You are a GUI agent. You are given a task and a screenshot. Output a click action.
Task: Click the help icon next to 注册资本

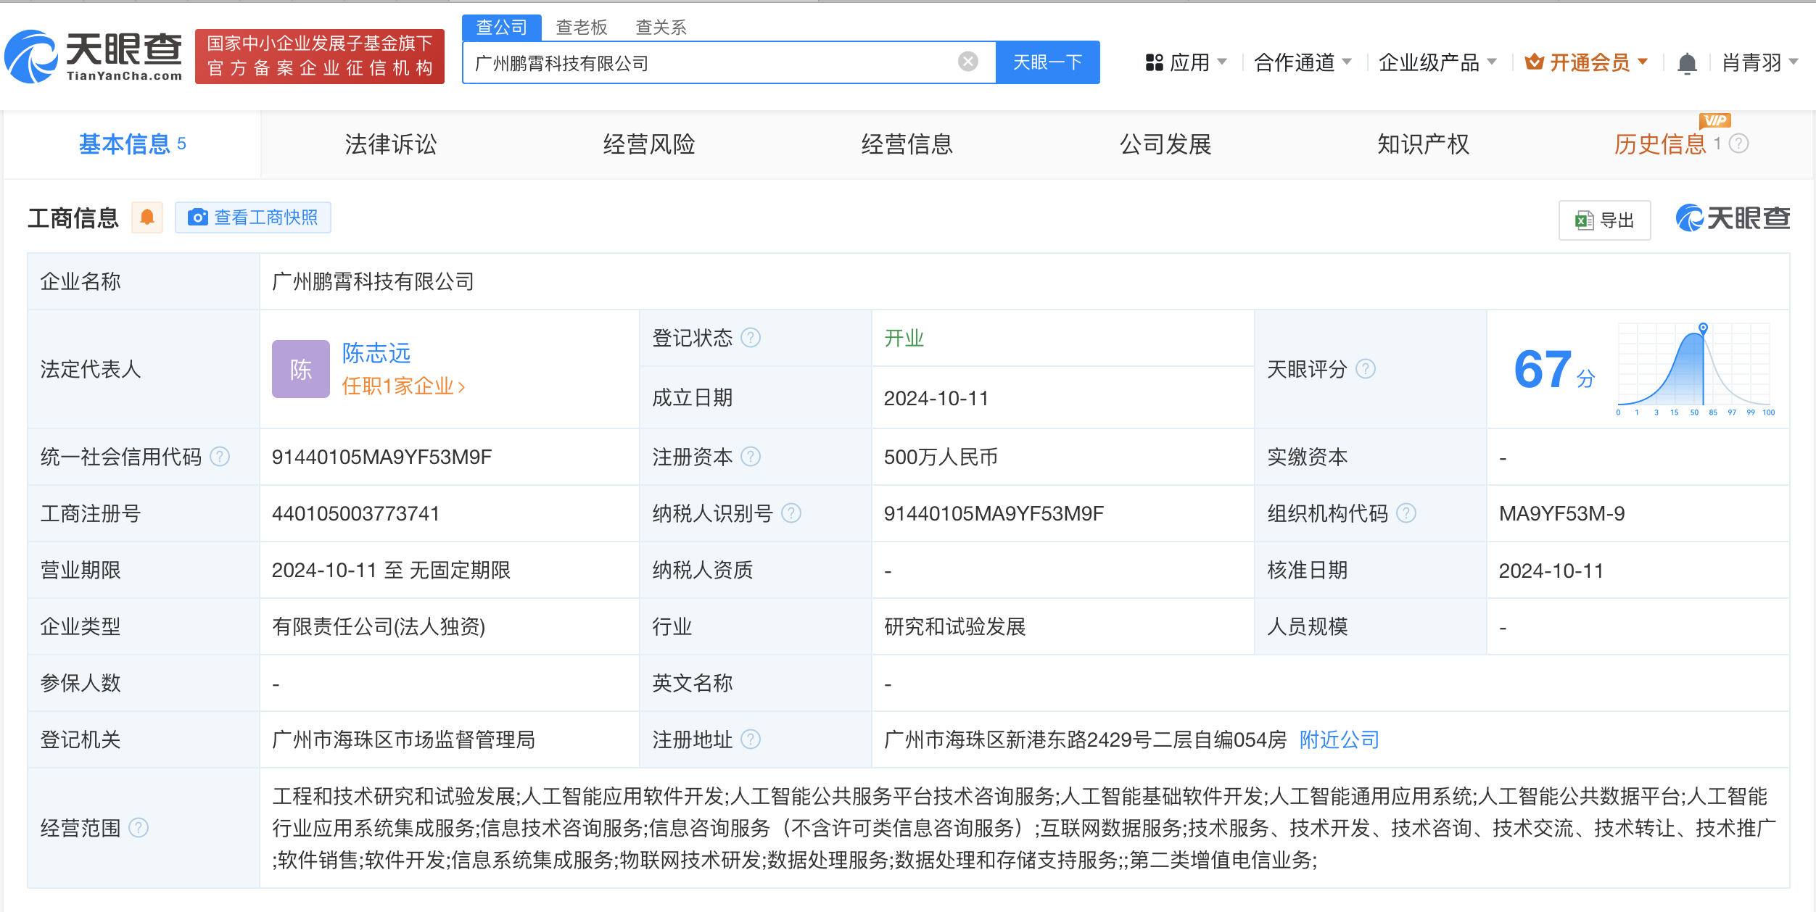point(751,457)
